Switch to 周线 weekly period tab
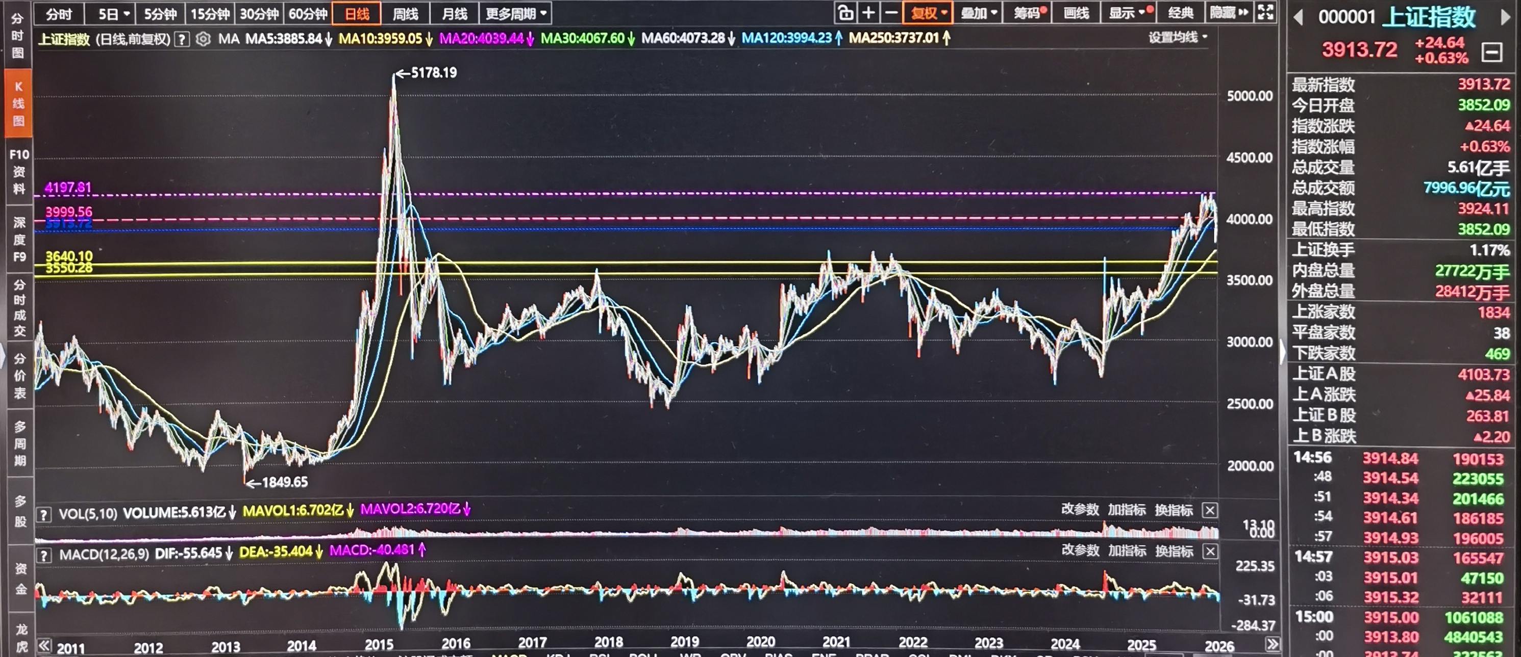This screenshot has height=657, width=1521. tap(405, 13)
